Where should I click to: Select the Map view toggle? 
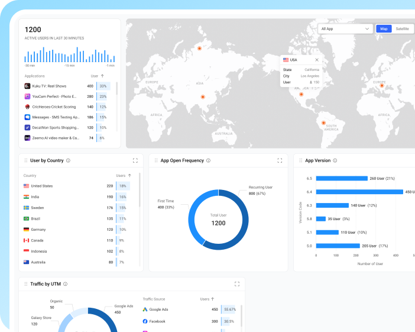pyautogui.click(x=384, y=28)
